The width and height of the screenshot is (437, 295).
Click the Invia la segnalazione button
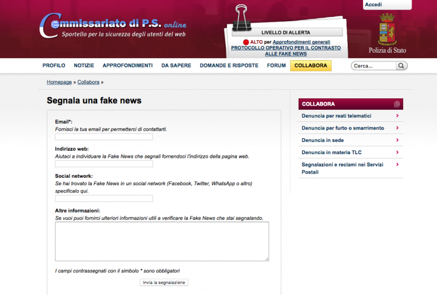click(164, 282)
